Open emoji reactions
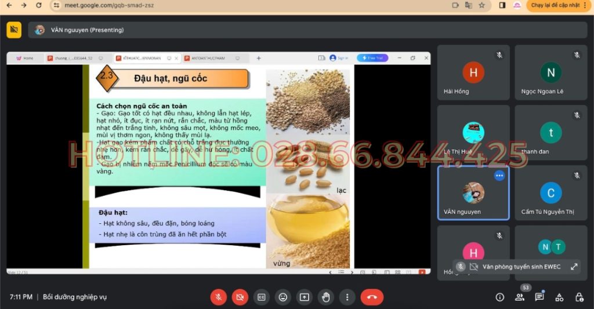This screenshot has height=309, width=594. (282, 297)
